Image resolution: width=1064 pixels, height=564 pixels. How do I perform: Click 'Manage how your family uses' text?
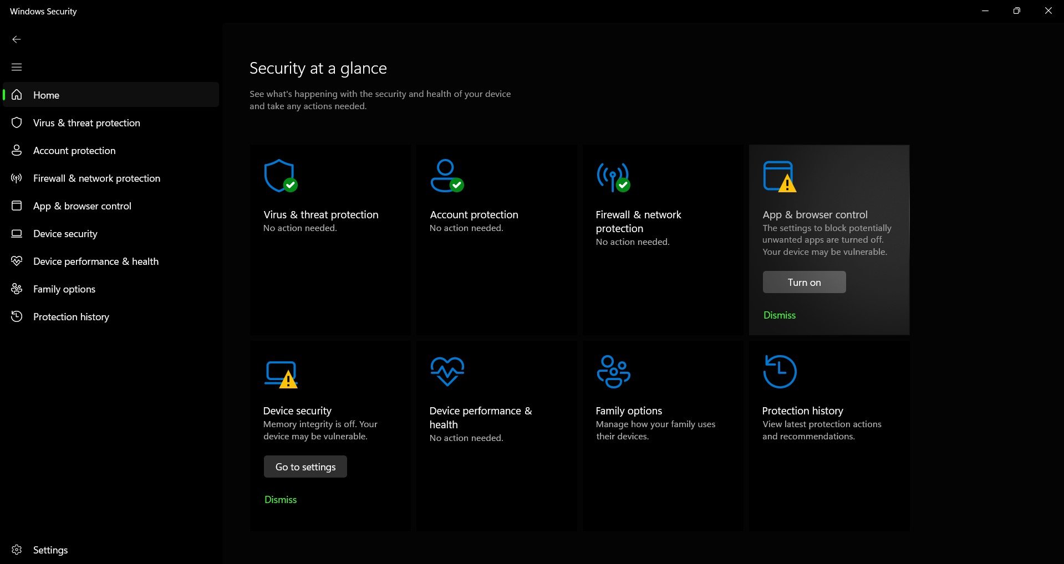coord(655,424)
